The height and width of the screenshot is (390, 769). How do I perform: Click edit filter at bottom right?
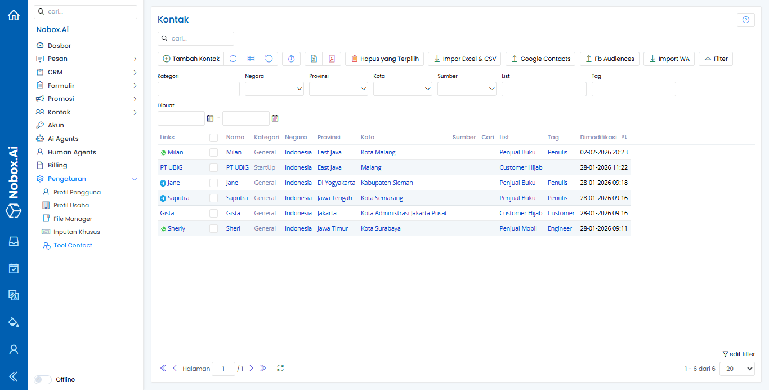[x=739, y=354]
